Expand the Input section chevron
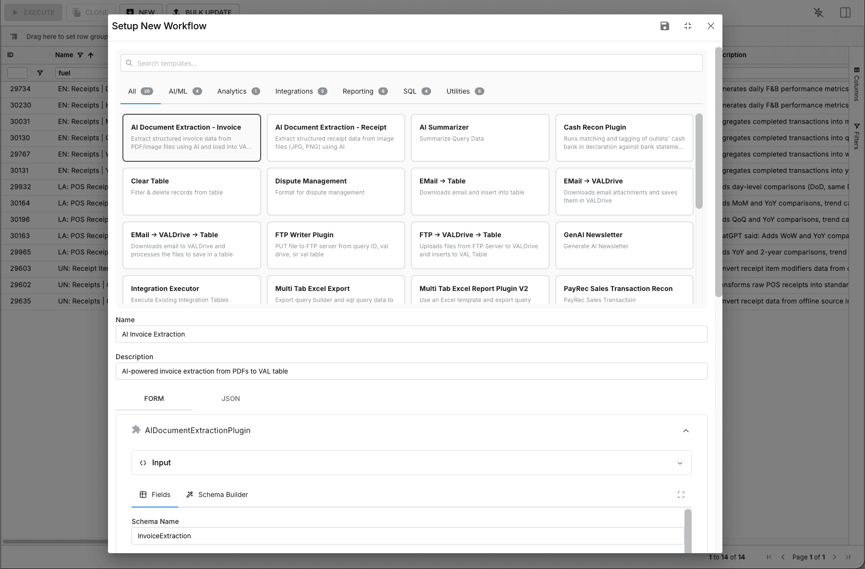This screenshot has width=865, height=569. [x=680, y=463]
